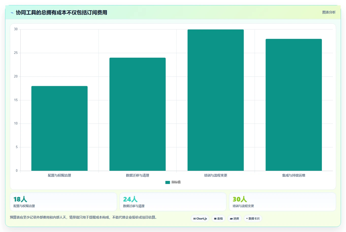
Task: Select the 培训与流程变更 bar in chart
Action: point(216,100)
